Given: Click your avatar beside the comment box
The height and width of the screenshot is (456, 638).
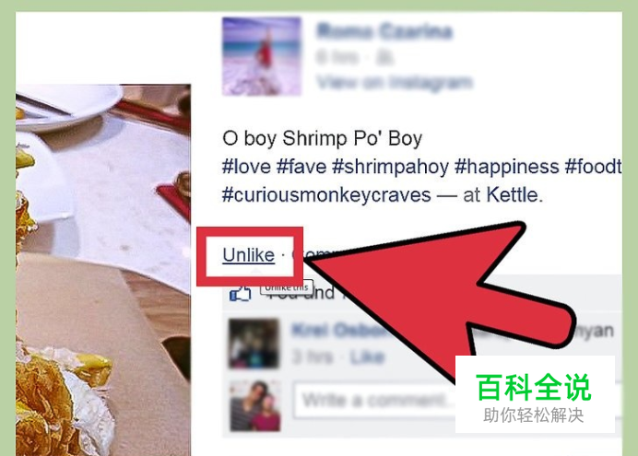Looking at the screenshot, I should pyautogui.click(x=254, y=406).
